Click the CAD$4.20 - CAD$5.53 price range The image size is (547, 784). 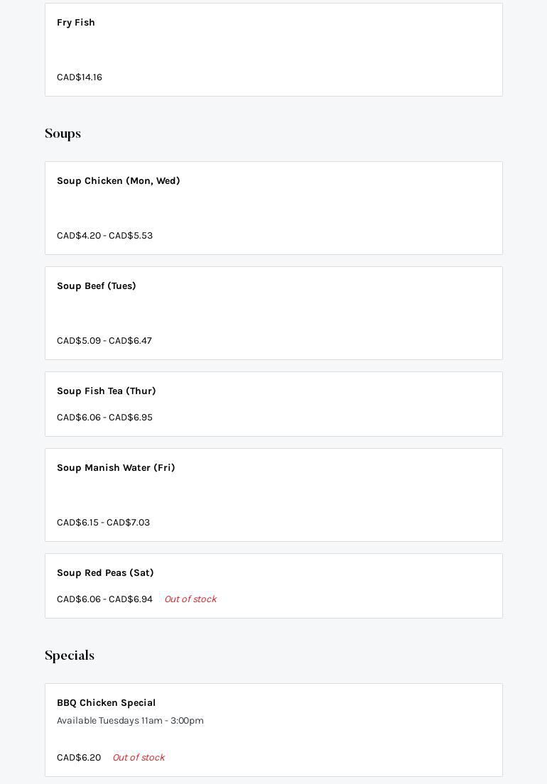pos(104,236)
